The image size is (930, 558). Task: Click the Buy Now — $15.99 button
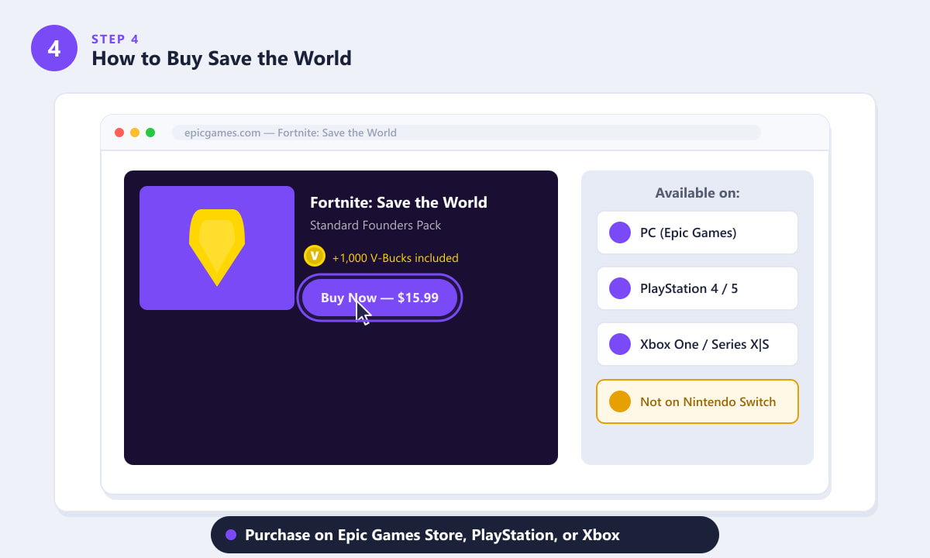coord(380,298)
